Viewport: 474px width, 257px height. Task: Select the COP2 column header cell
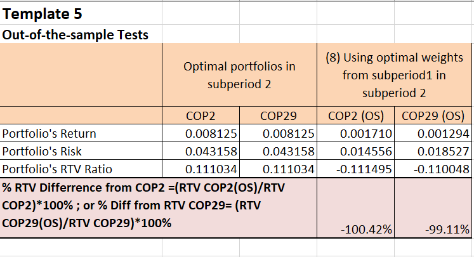point(201,116)
